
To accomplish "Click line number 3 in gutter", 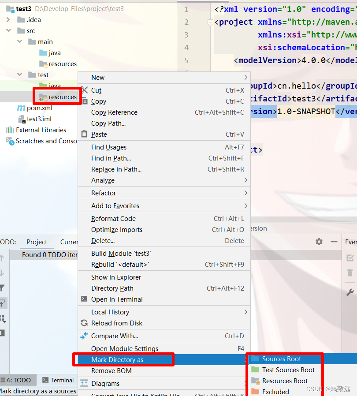I will (x=186, y=35).
